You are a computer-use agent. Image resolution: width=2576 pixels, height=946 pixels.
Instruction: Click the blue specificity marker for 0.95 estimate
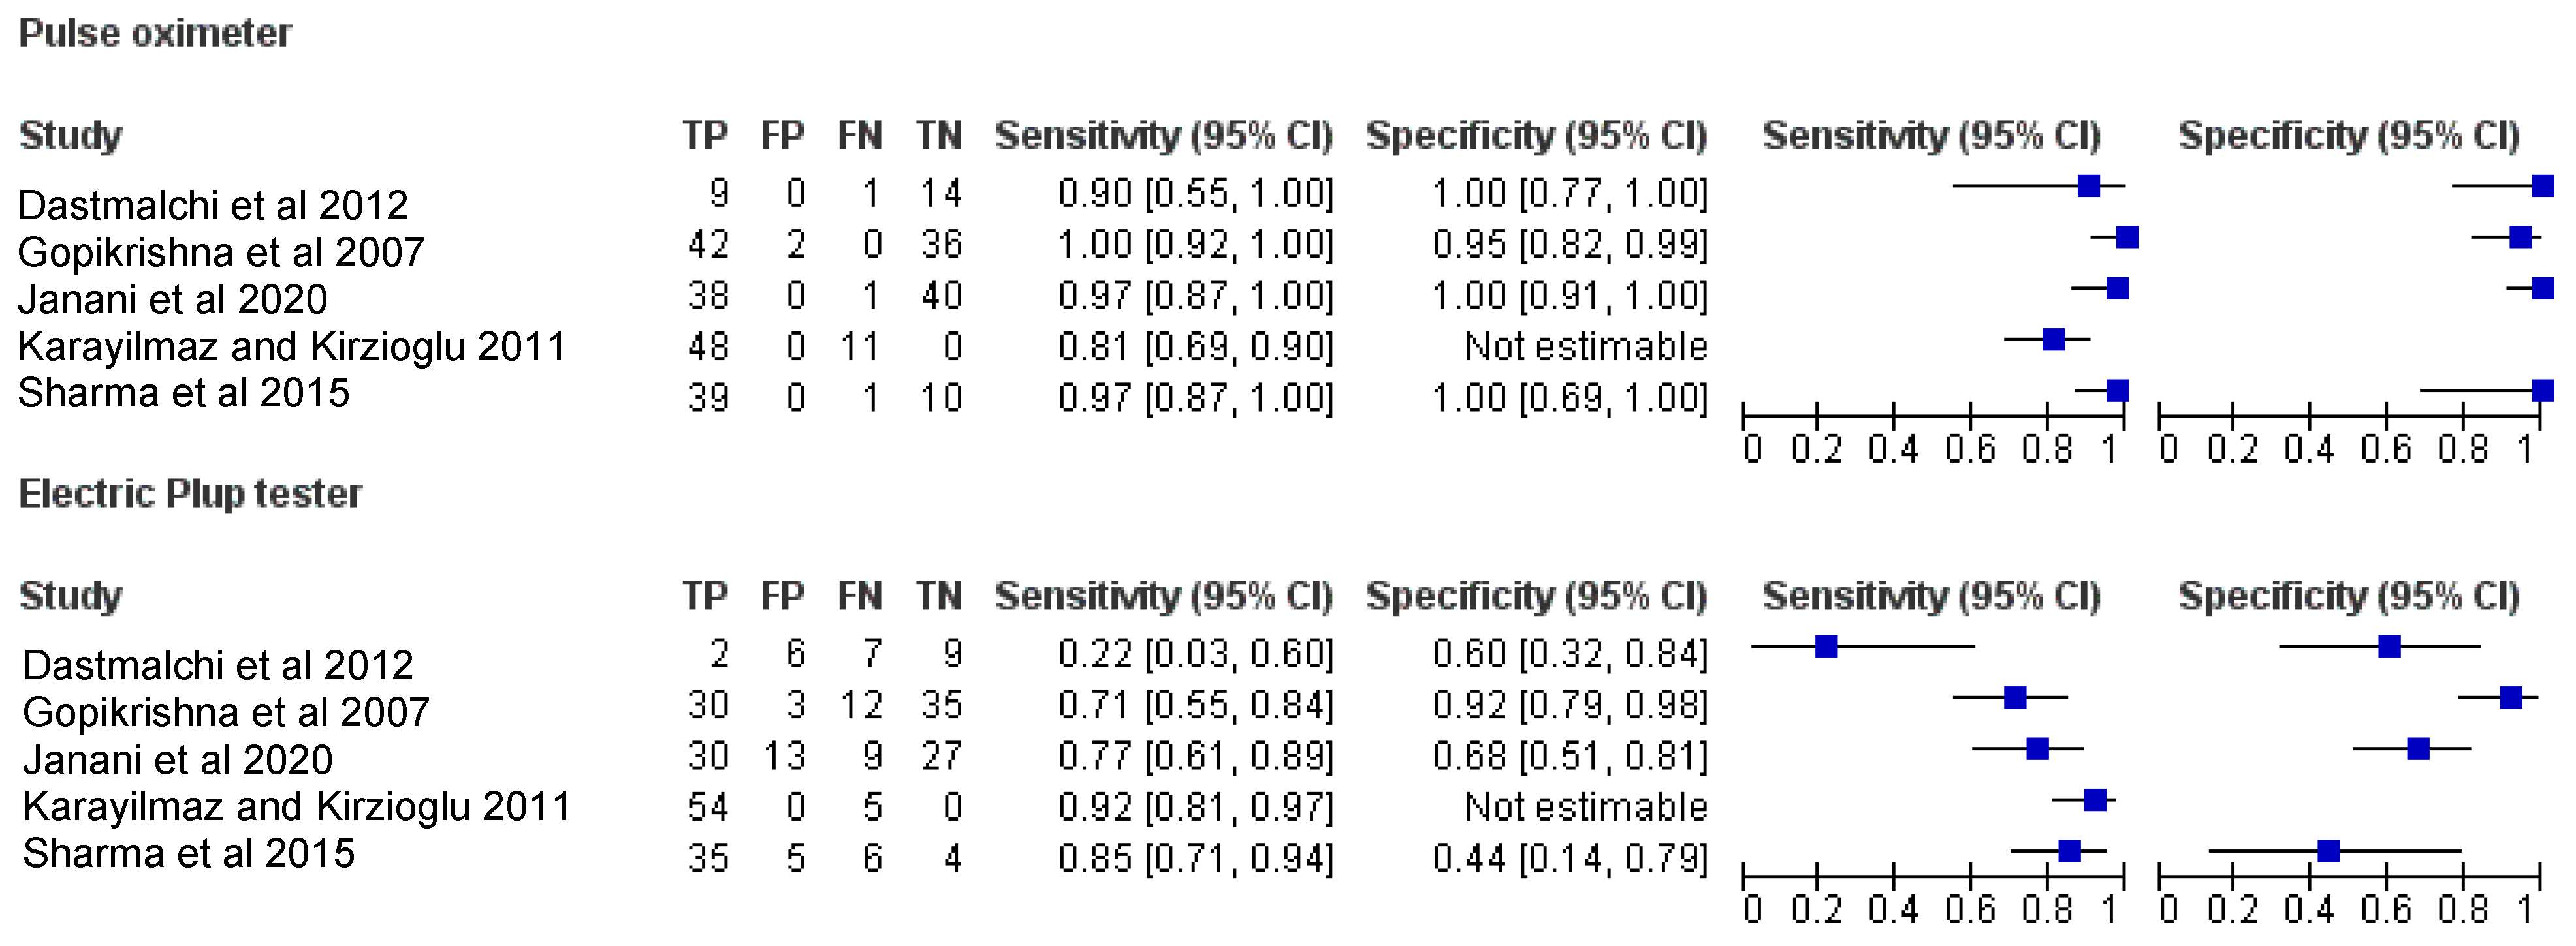point(2520,237)
